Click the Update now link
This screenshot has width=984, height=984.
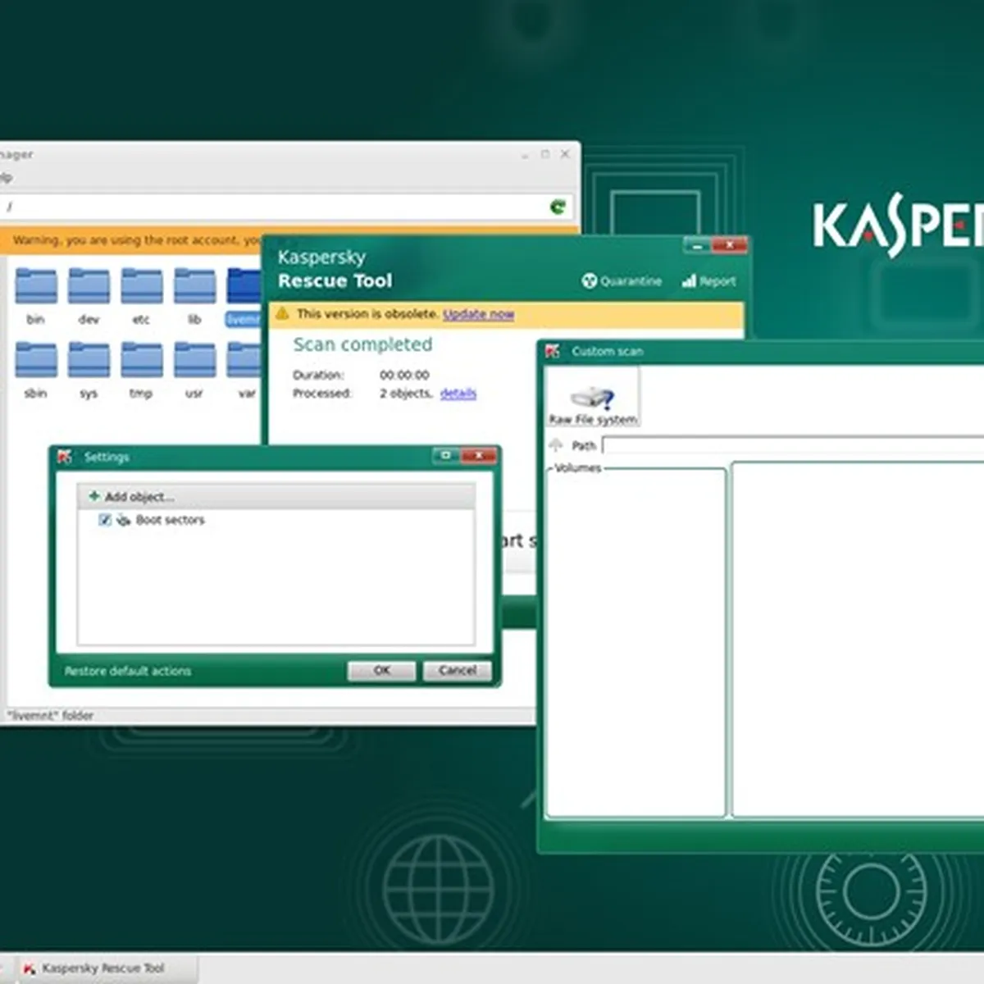pyautogui.click(x=479, y=314)
